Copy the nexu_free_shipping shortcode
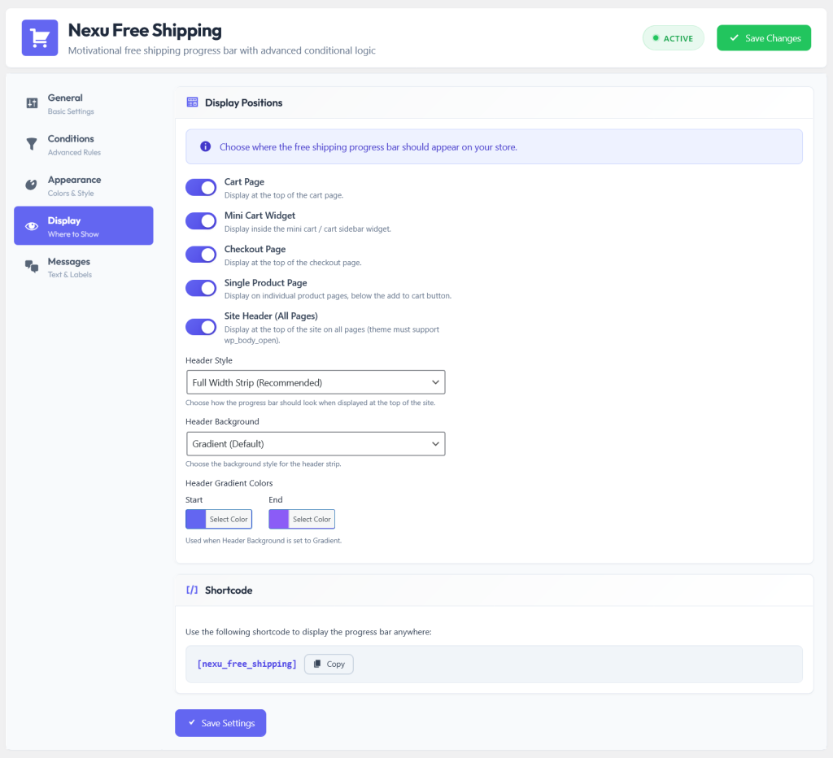Image resolution: width=833 pixels, height=758 pixels. coord(329,664)
